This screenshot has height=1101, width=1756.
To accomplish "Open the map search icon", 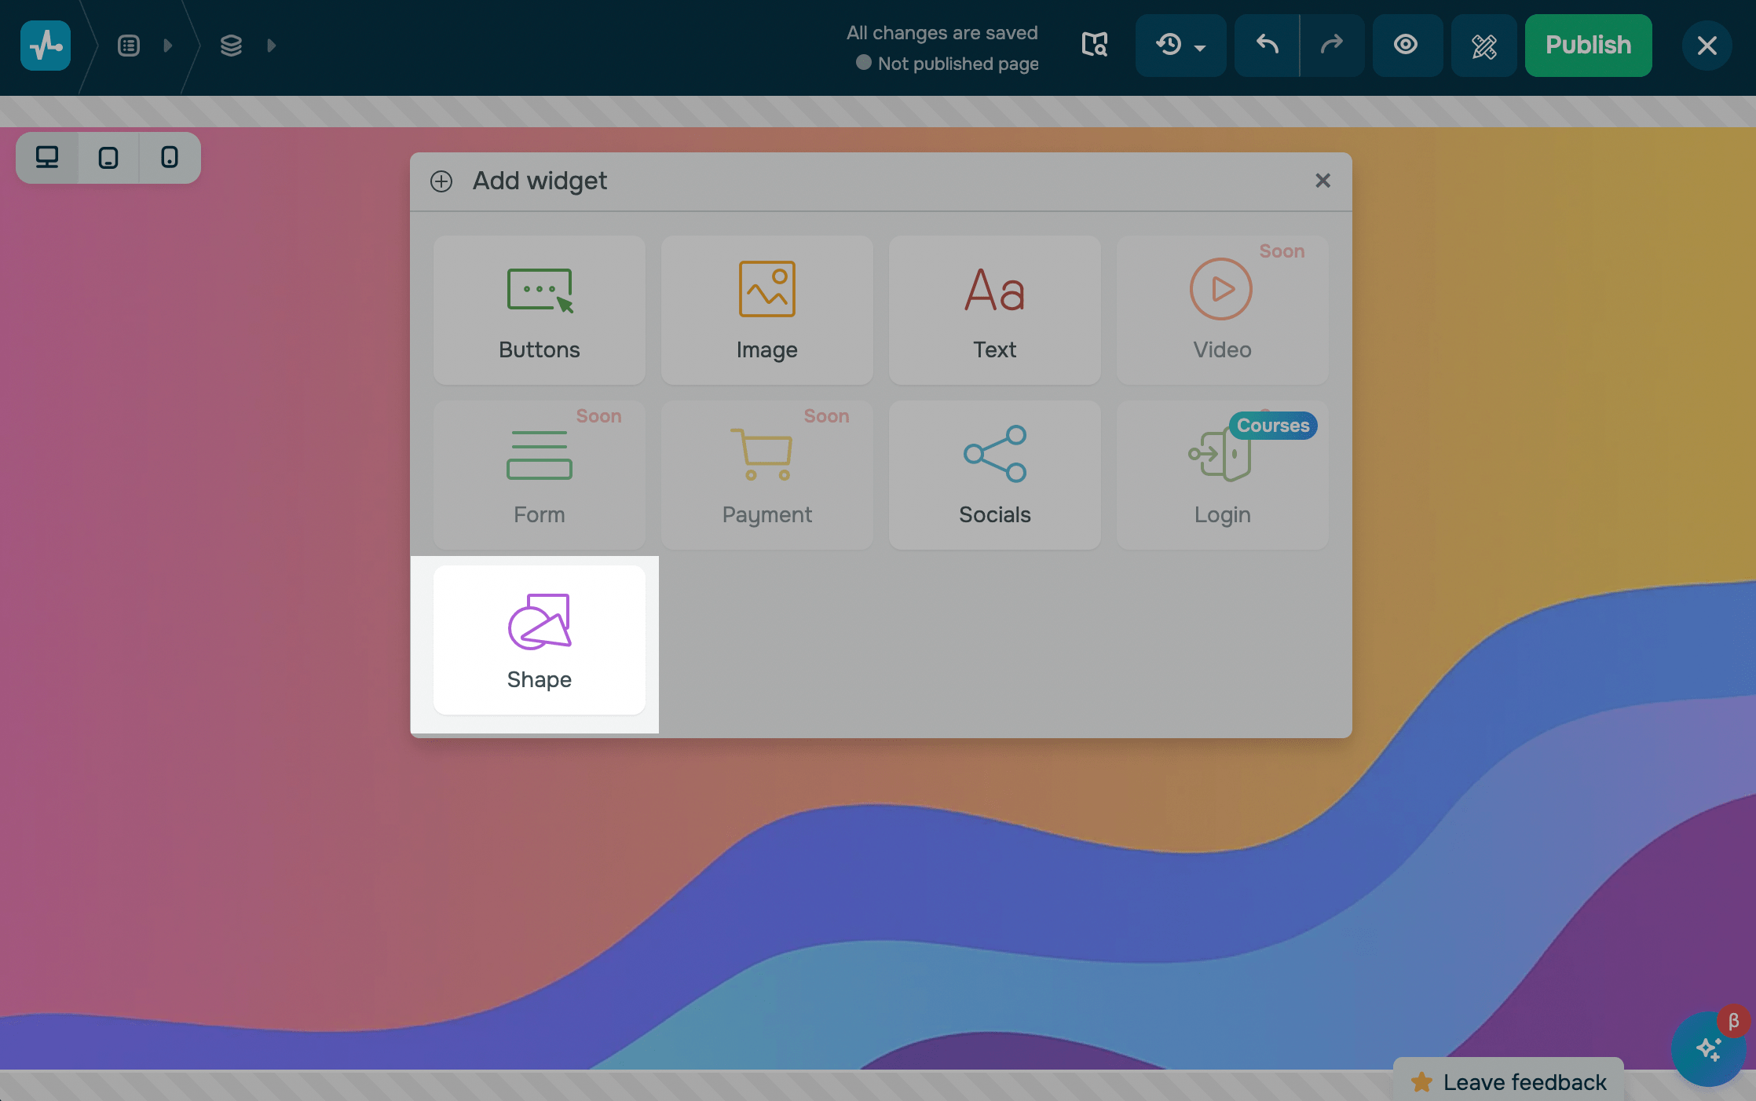I will click(x=1095, y=45).
